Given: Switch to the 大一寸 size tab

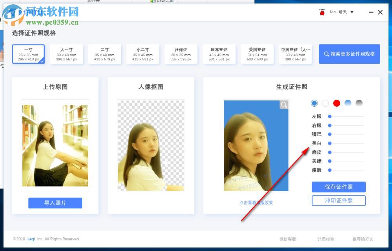Looking at the screenshot, I should point(67,54).
